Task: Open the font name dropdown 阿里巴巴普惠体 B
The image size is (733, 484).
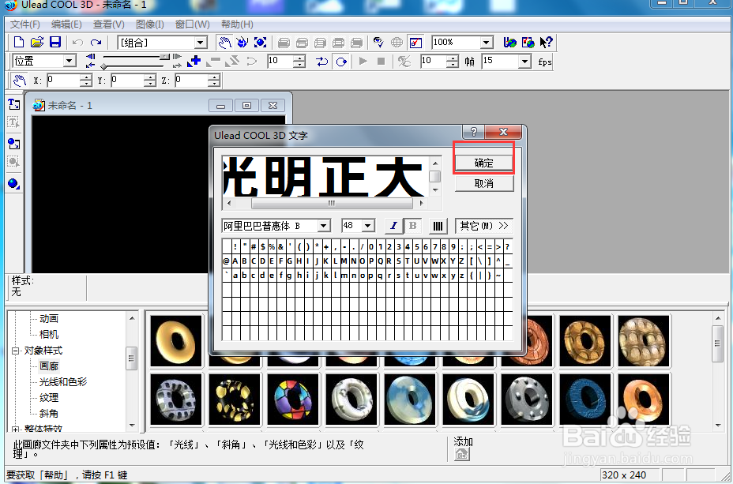Action: [324, 226]
